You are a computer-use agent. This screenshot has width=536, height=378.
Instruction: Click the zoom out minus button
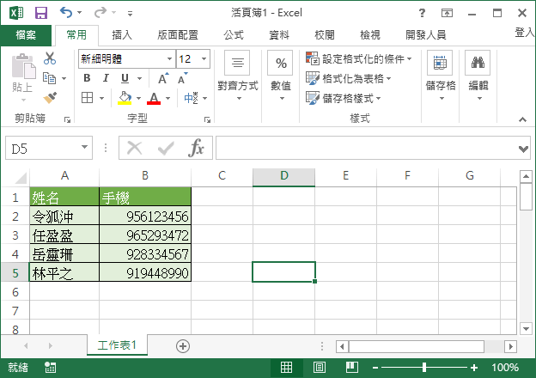[375, 368]
